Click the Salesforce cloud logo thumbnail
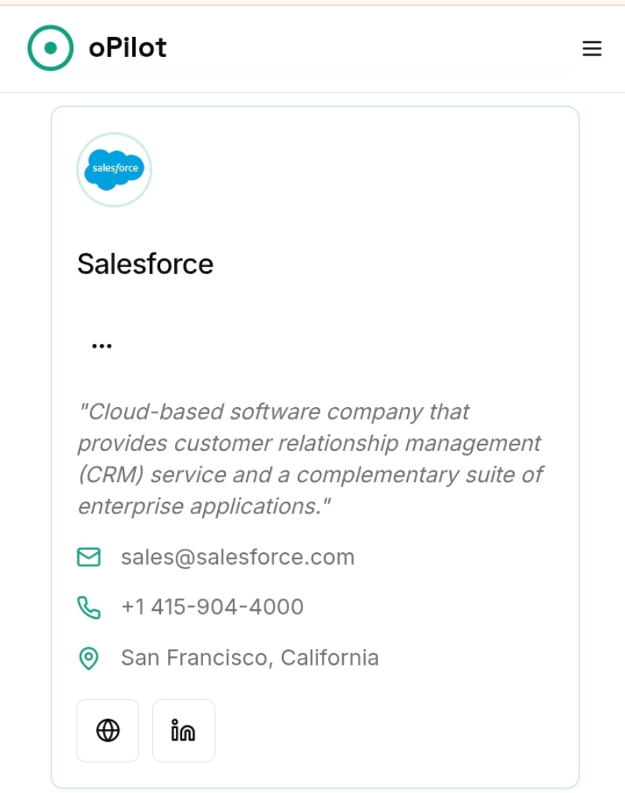The height and width of the screenshot is (793, 625). [114, 170]
